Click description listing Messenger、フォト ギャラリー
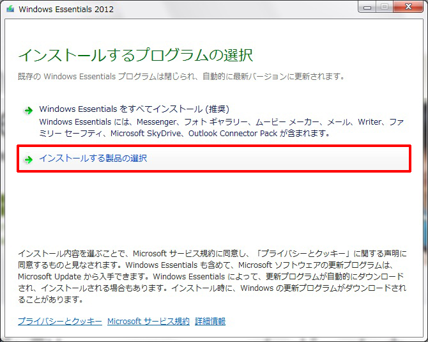This screenshot has width=428, height=342. point(222,128)
